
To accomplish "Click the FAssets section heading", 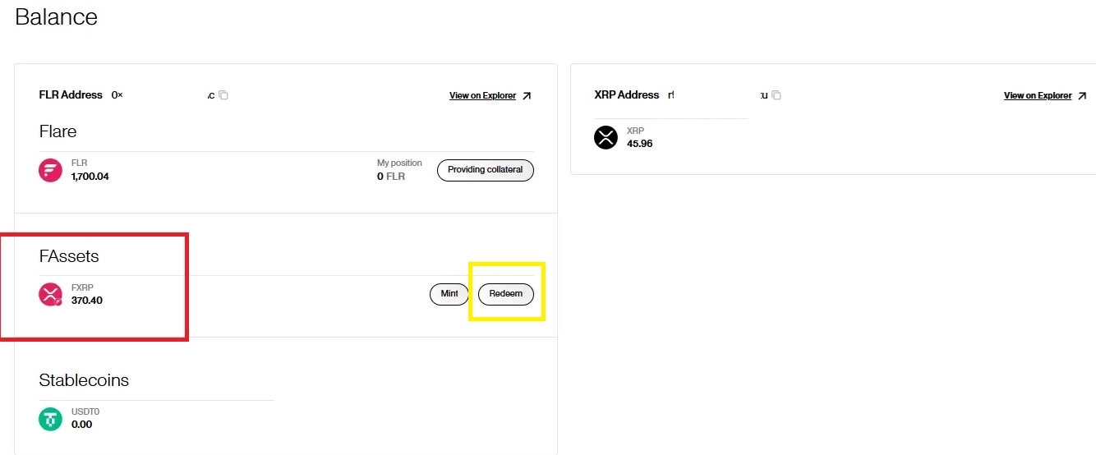I will [x=69, y=256].
